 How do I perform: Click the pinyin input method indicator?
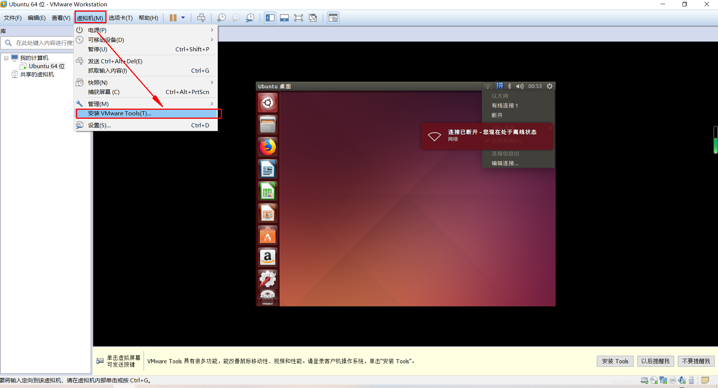(500, 86)
